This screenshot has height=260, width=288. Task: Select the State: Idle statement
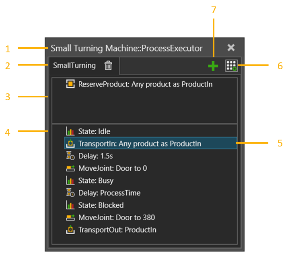94,132
